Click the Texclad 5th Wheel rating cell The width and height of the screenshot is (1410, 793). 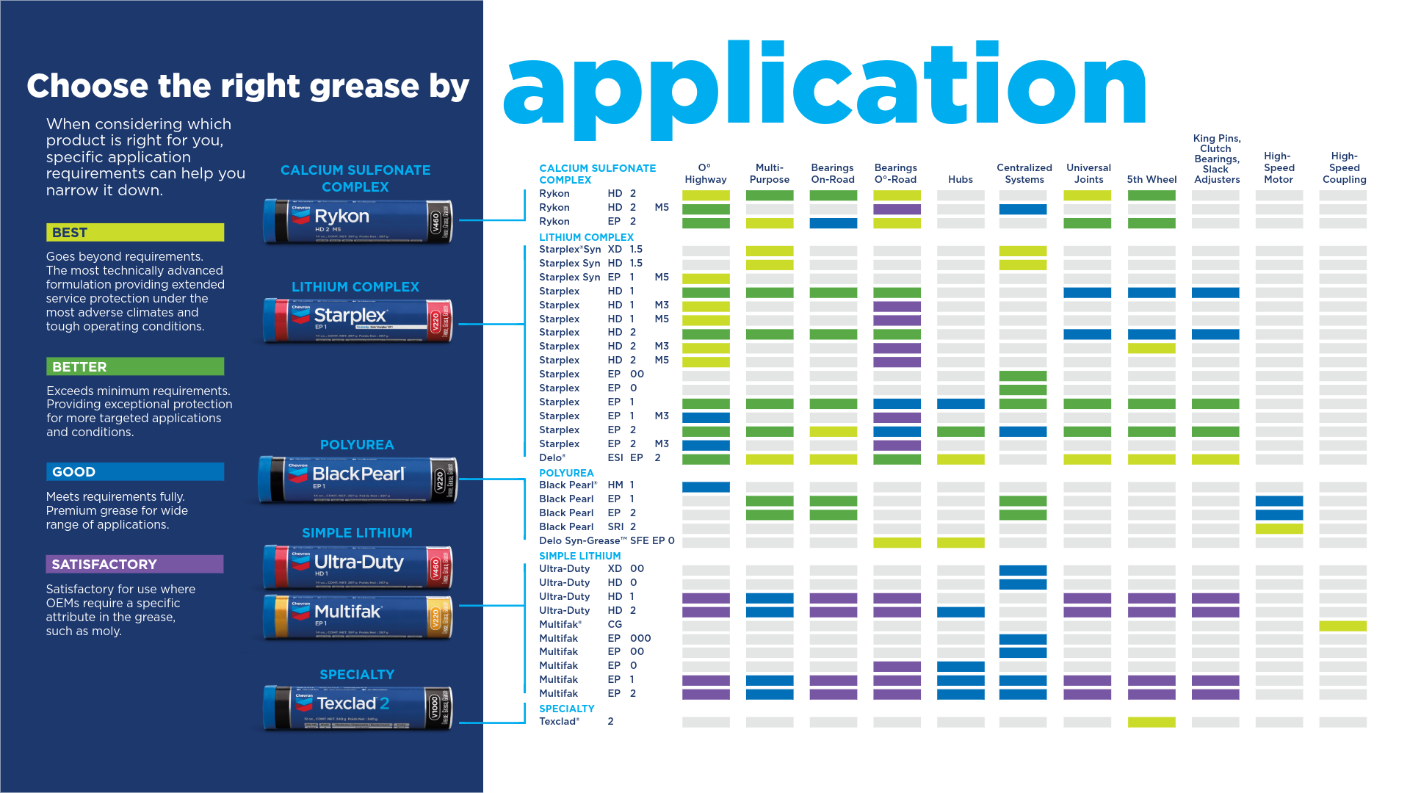pyautogui.click(x=1151, y=723)
